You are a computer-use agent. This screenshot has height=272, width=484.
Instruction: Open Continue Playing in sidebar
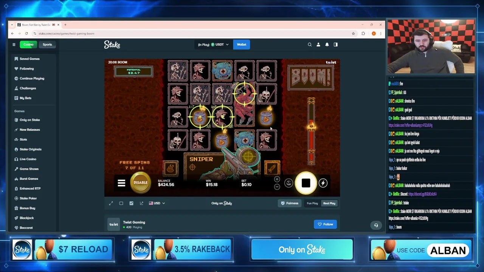pos(32,79)
